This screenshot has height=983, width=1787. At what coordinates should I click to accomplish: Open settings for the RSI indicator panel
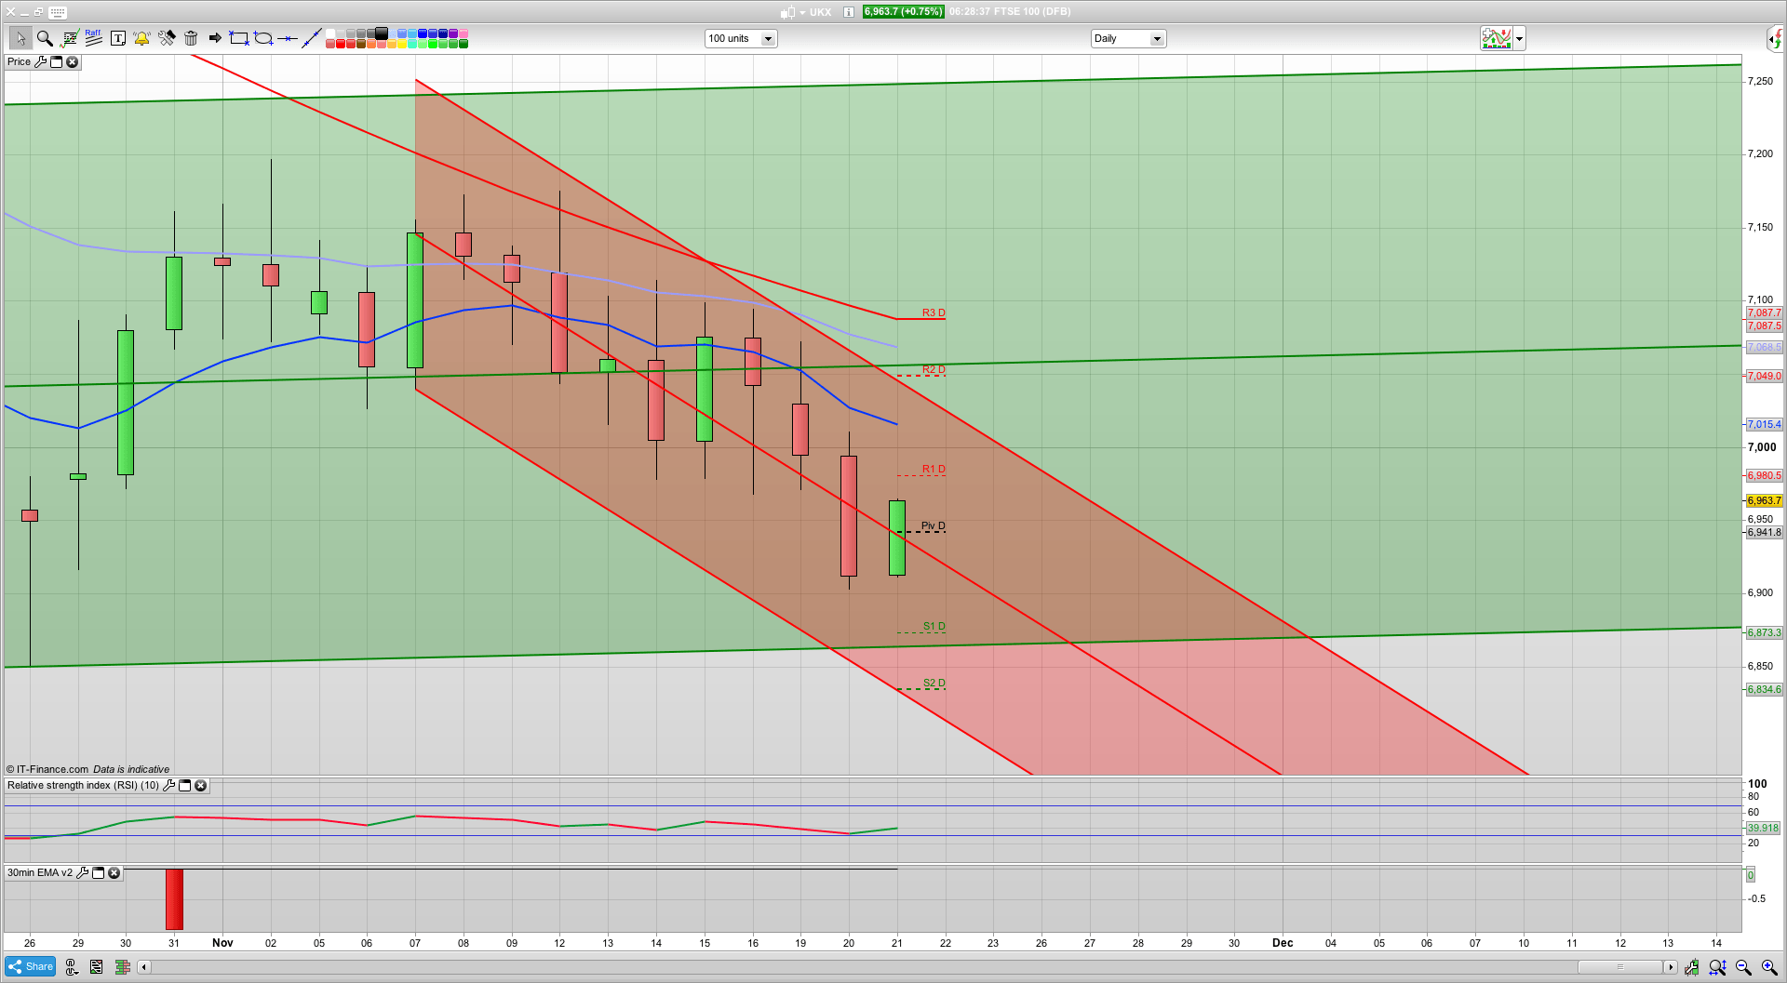[x=168, y=786]
